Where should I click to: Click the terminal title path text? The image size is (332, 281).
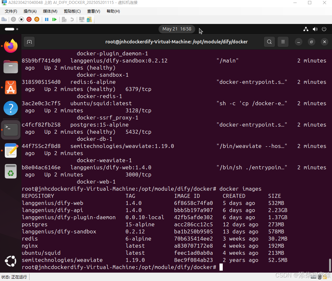point(176,42)
